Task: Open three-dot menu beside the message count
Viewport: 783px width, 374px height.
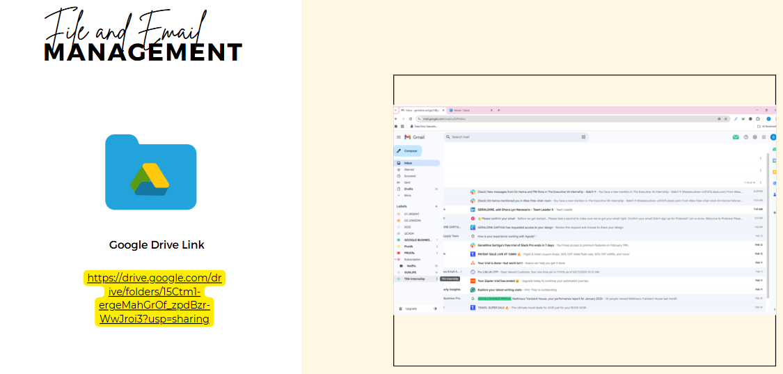Action: pyautogui.click(x=761, y=182)
